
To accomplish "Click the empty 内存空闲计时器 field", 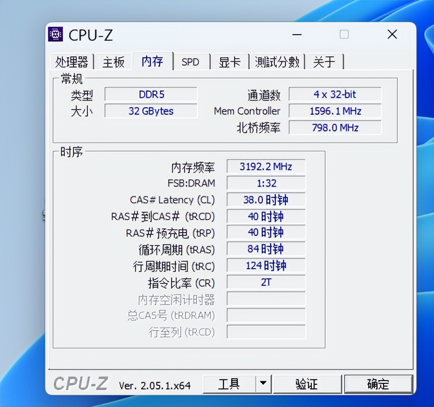I will [x=266, y=298].
